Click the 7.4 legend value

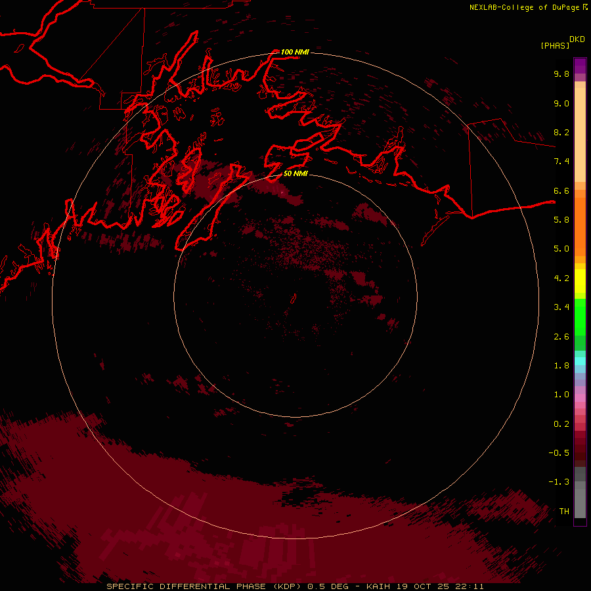coord(561,162)
